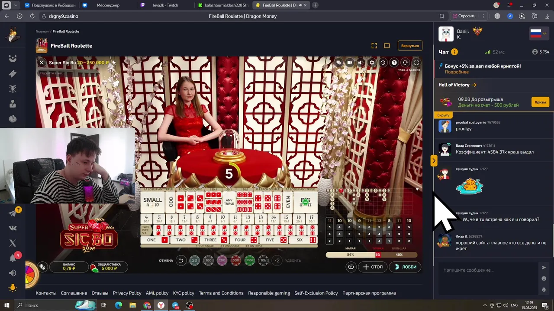Click the Dragon Money fox logo

click(x=13, y=35)
